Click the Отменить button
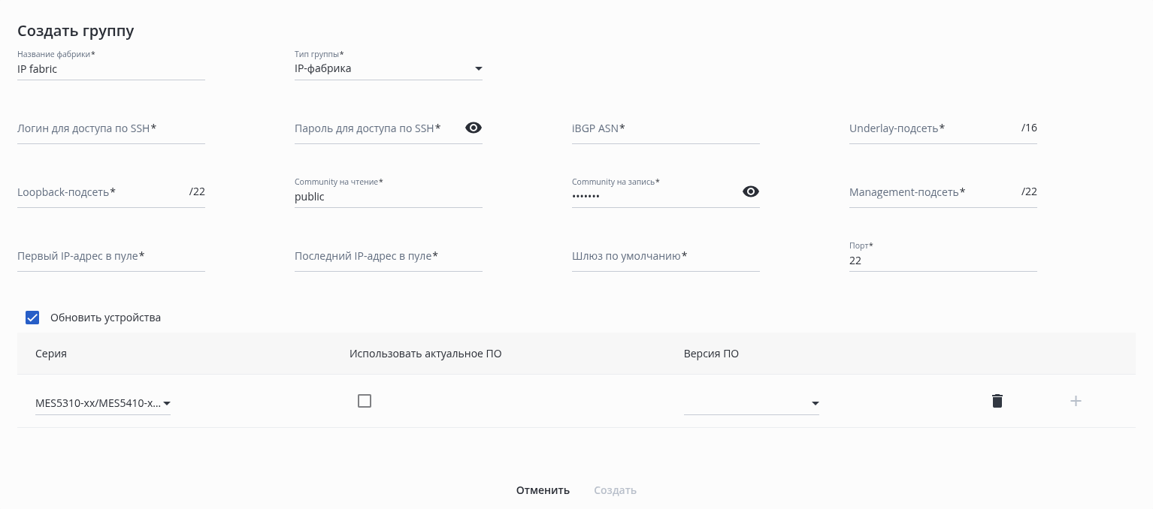This screenshot has width=1153, height=509. [543, 490]
